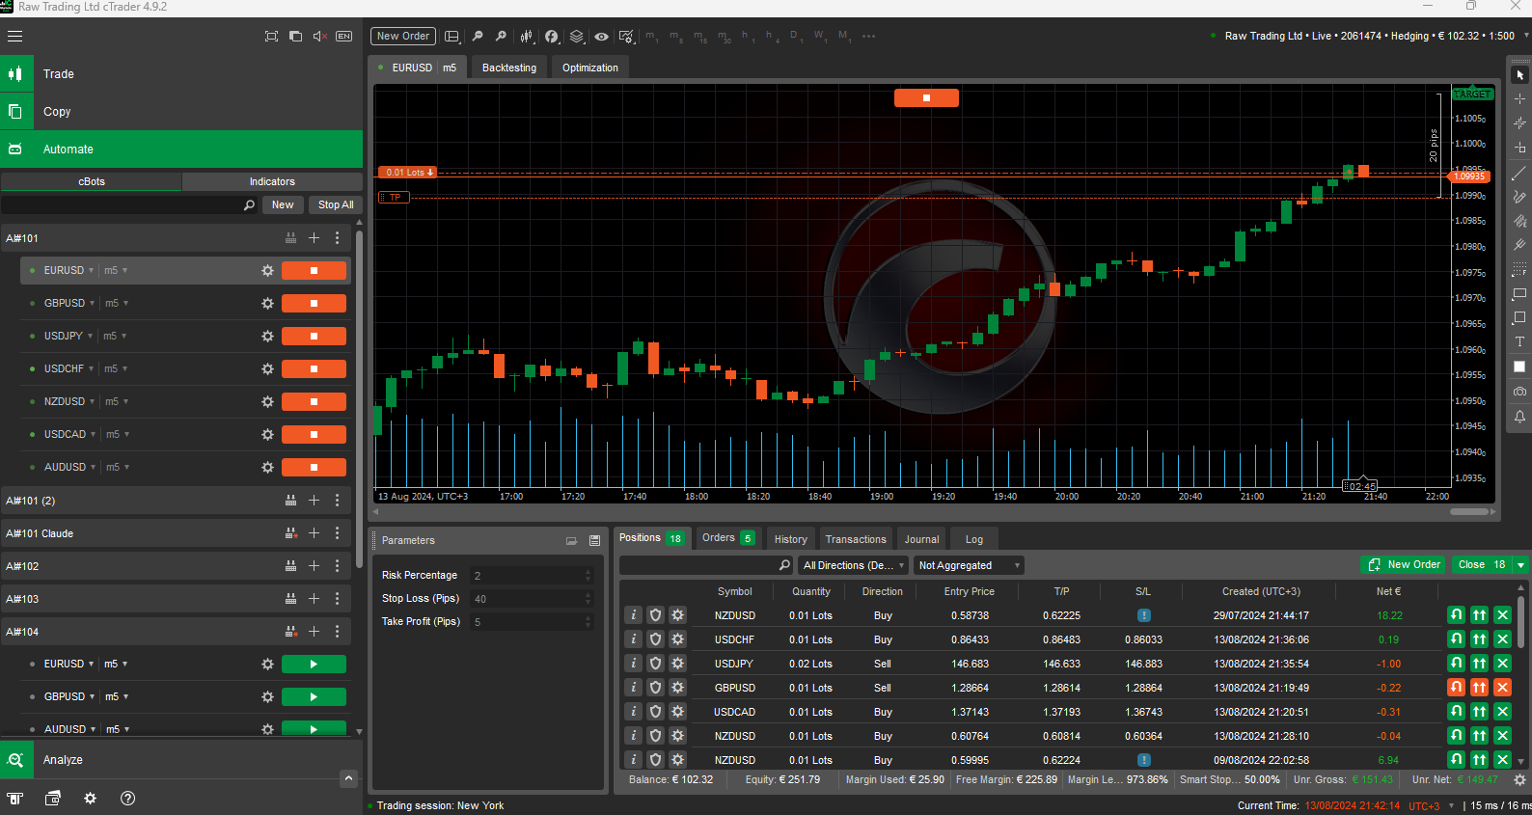
Task: Open the Close button dropdown arrow
Action: (1520, 565)
